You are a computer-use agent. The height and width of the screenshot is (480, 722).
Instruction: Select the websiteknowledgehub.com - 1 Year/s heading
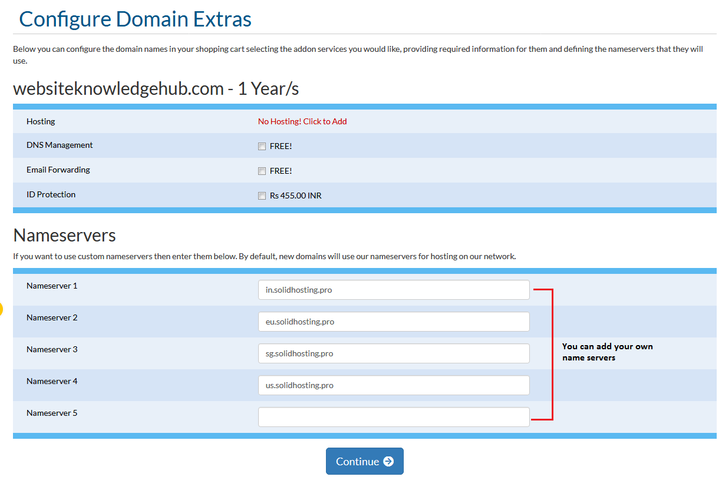[156, 88]
